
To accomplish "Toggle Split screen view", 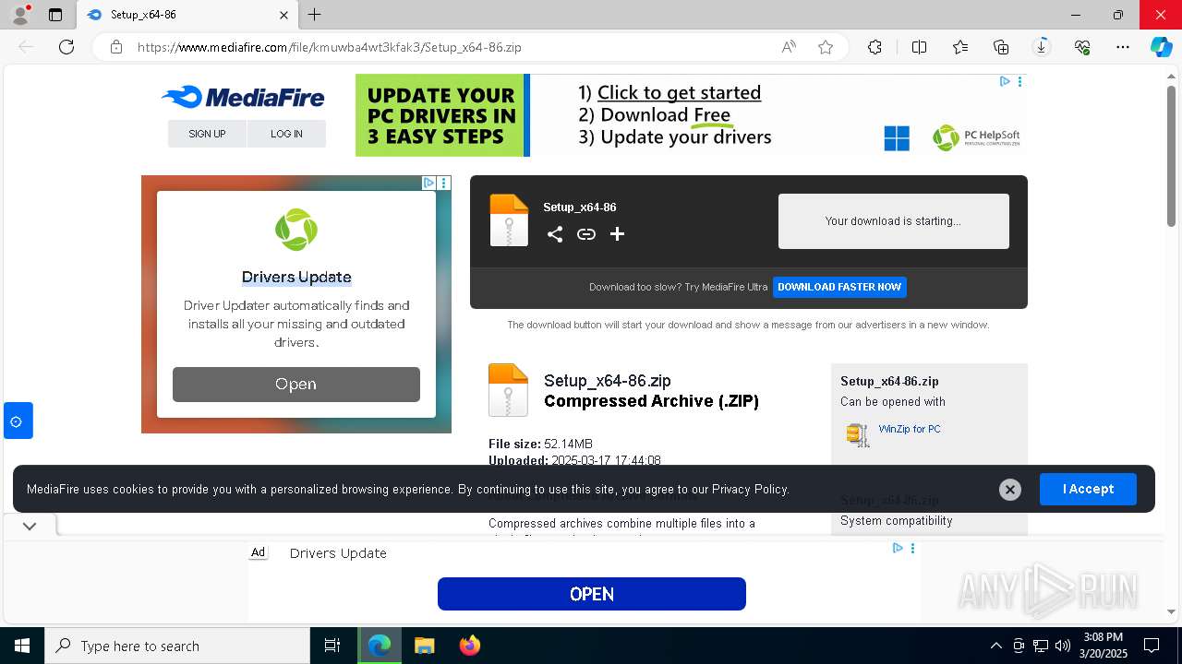I will [919, 47].
